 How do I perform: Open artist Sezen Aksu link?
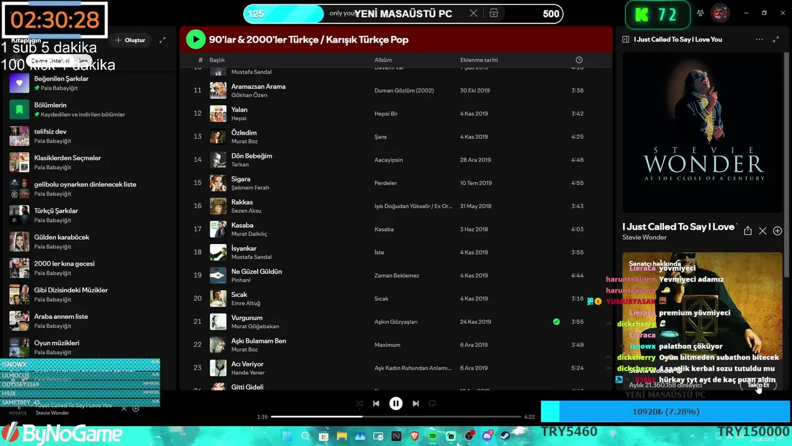pos(246,211)
